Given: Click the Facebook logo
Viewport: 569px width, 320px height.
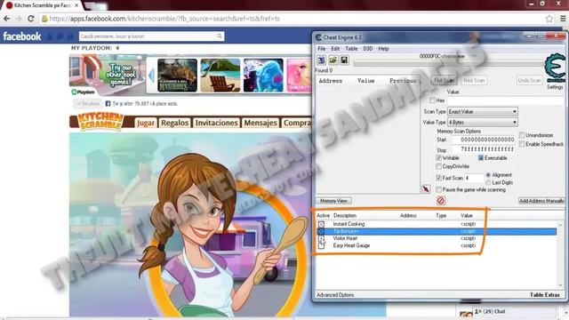Looking at the screenshot, I should 22,36.
